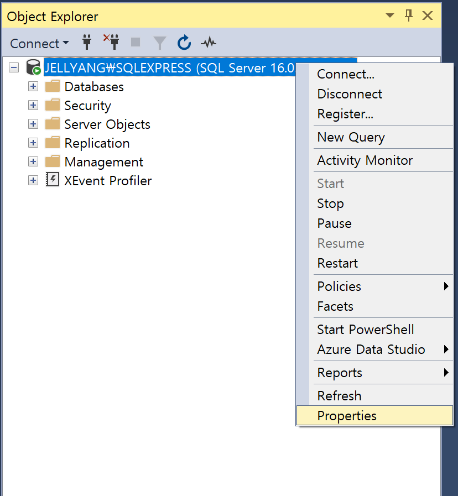458x496 pixels.
Task: Click the XEvent Profiler lightning icon
Action: click(53, 179)
